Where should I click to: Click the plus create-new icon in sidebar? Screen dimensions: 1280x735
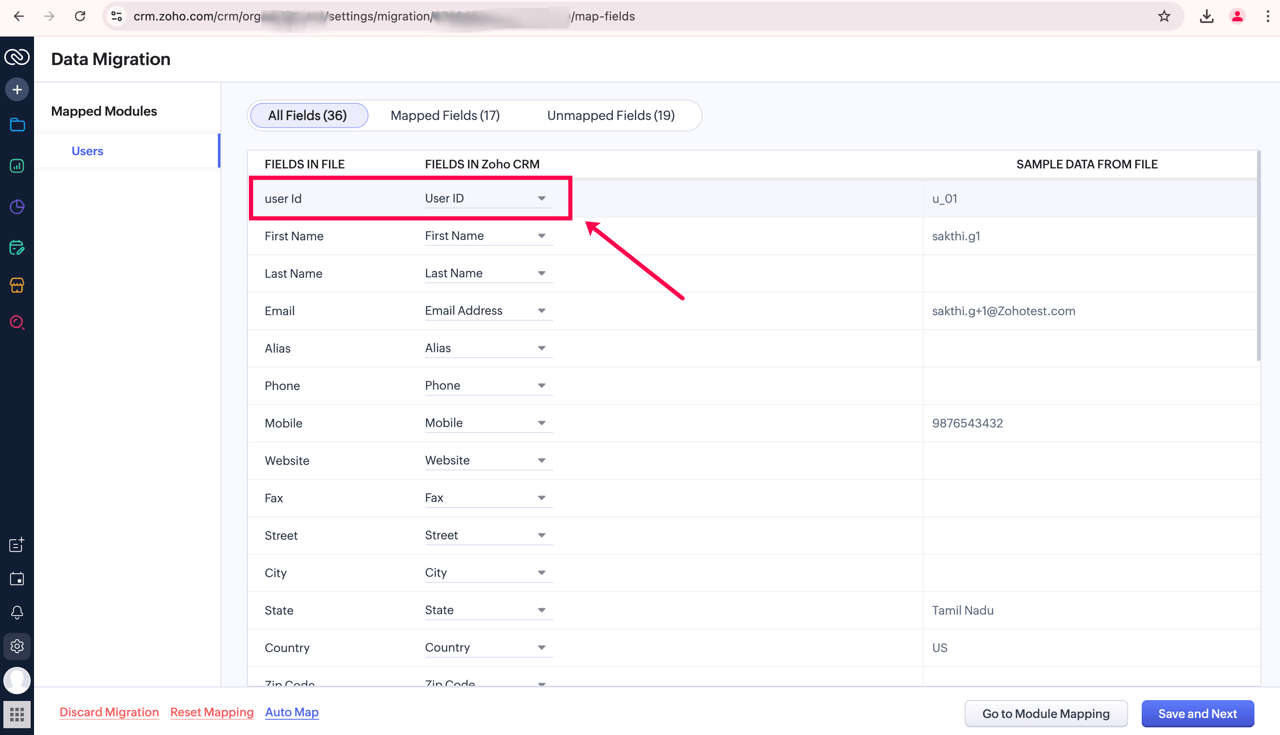17,90
